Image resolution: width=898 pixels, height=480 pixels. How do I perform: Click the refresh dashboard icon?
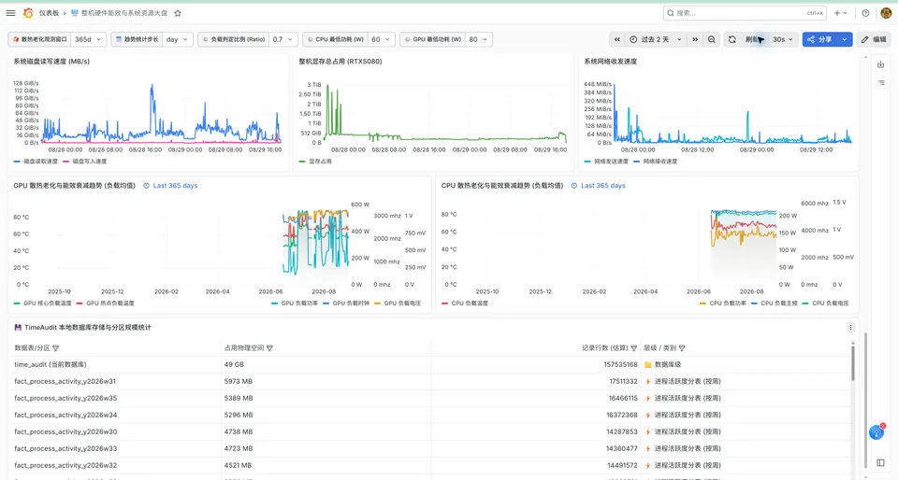point(731,39)
